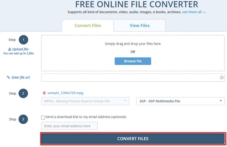Click the CONVERT FILES button
The height and width of the screenshot is (147, 227).
tap(133, 139)
